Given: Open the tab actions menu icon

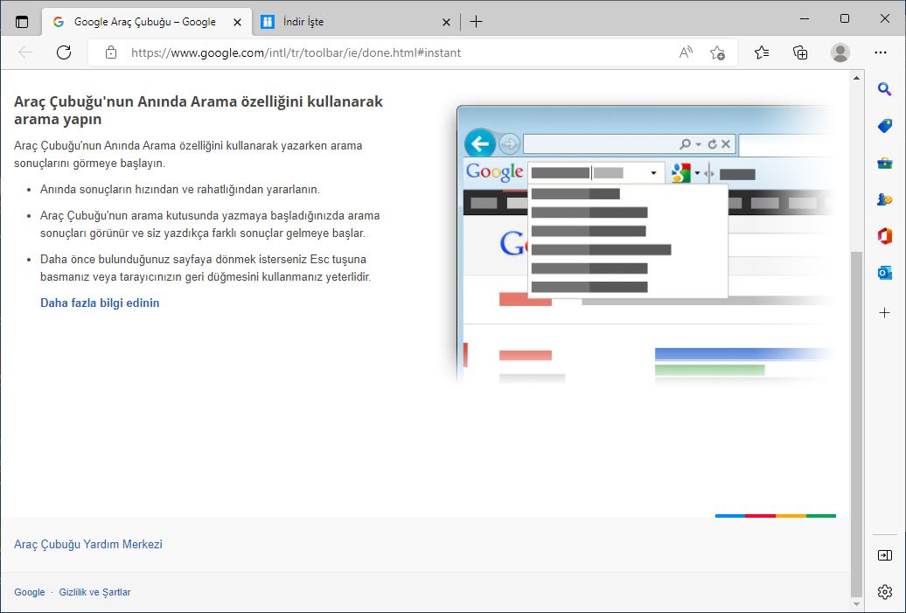Looking at the screenshot, I should pyautogui.click(x=21, y=22).
